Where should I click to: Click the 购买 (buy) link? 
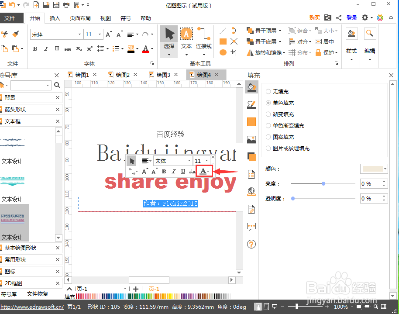(x=314, y=17)
